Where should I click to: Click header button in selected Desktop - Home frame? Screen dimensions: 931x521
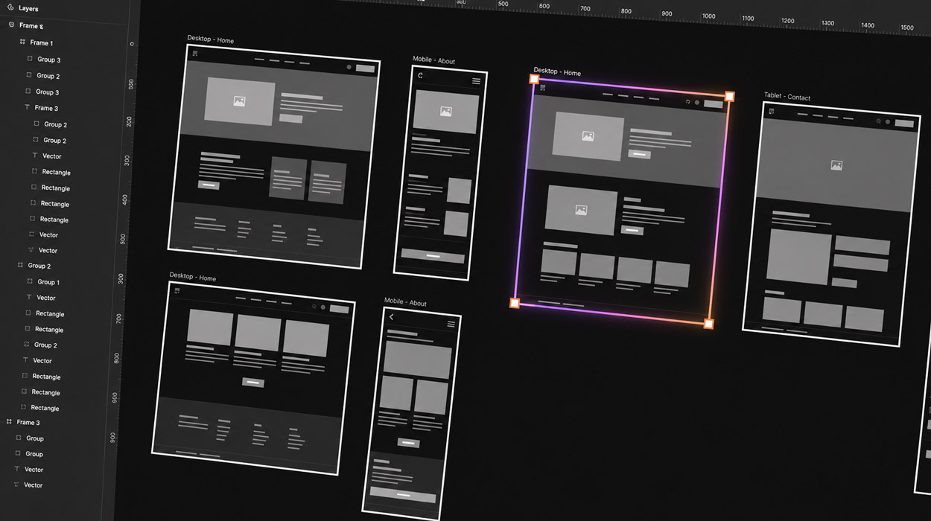[x=713, y=104]
